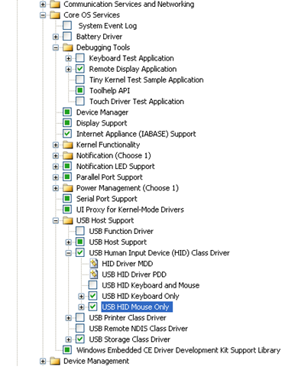The width and height of the screenshot is (295, 367).
Task: Check the System Event Log checkbox
Action: (x=67, y=26)
